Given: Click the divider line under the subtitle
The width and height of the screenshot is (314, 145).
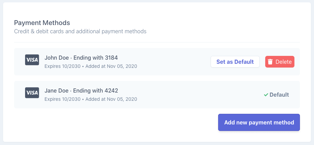Looking at the screenshot, I should coord(157,43).
